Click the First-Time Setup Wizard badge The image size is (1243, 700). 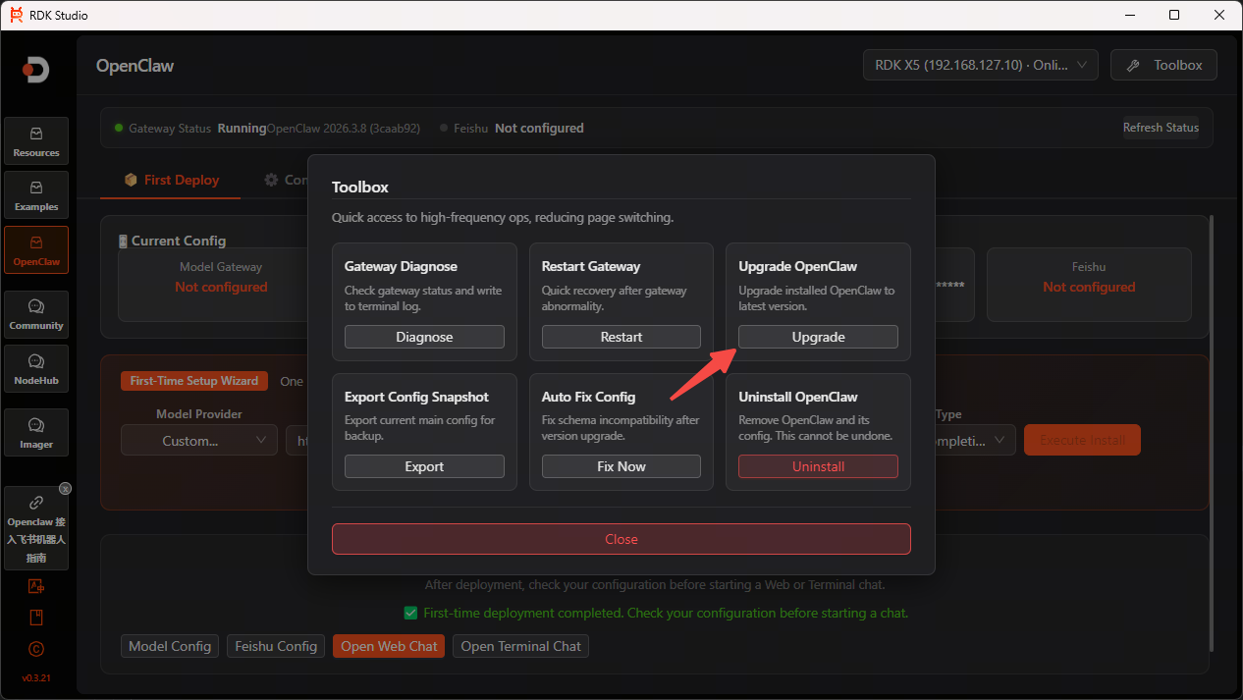click(x=194, y=381)
